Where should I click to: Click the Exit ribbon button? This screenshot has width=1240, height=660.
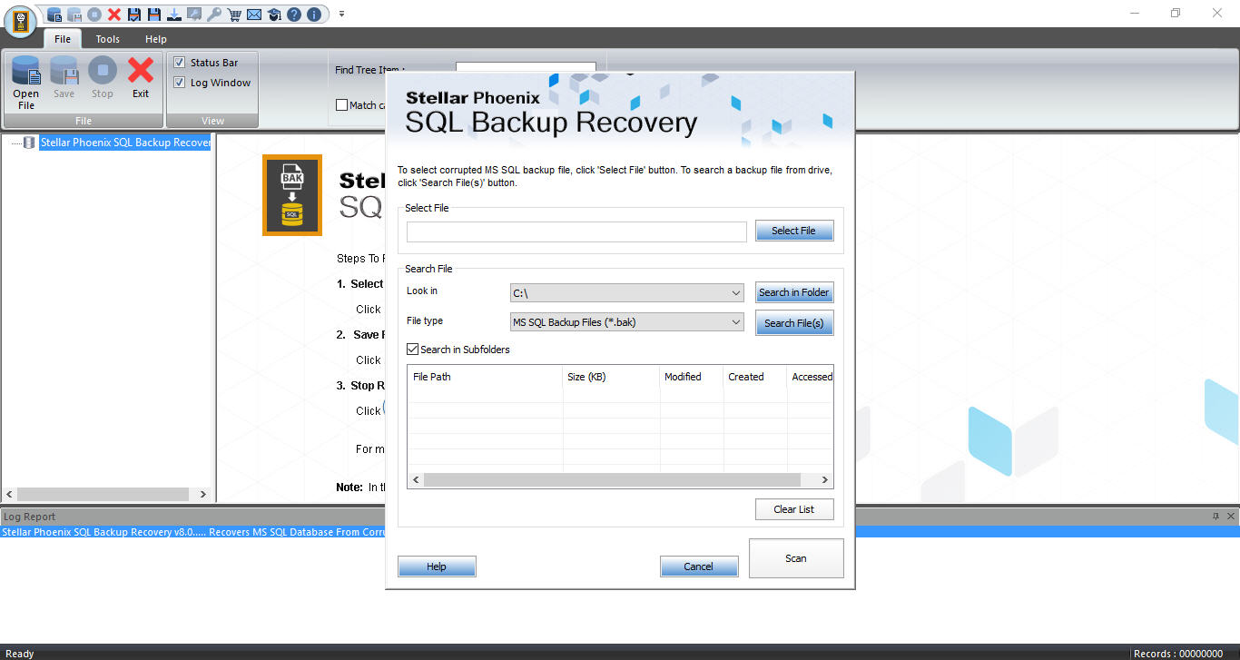click(x=141, y=78)
